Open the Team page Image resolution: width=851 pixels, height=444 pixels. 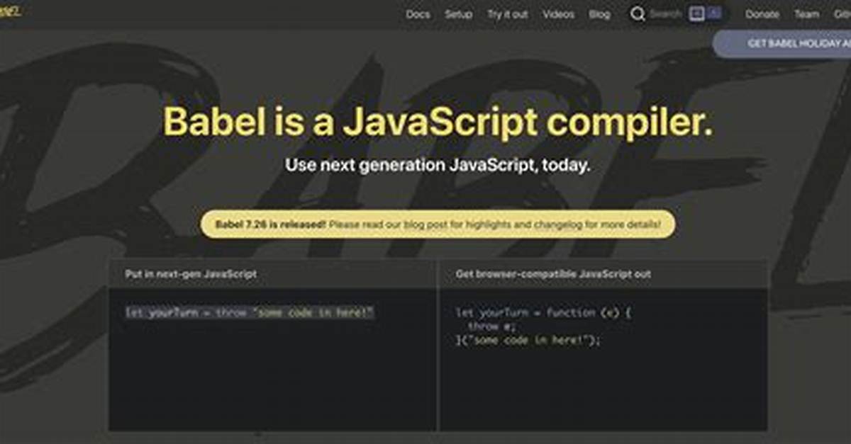pos(806,14)
